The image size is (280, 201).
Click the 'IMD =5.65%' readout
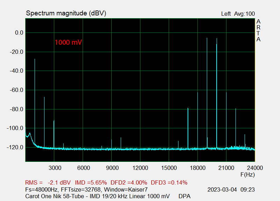click(x=91, y=182)
